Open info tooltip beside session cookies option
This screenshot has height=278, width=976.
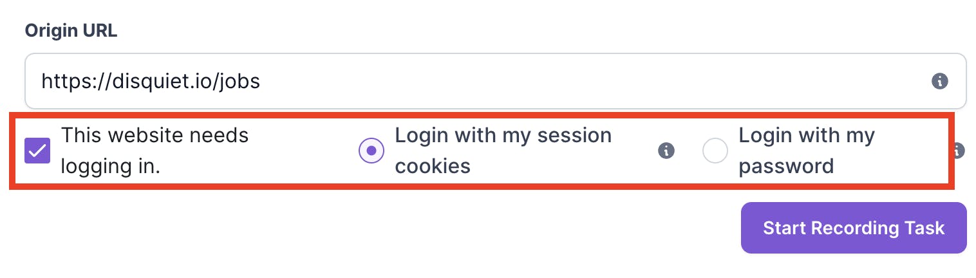click(x=666, y=151)
